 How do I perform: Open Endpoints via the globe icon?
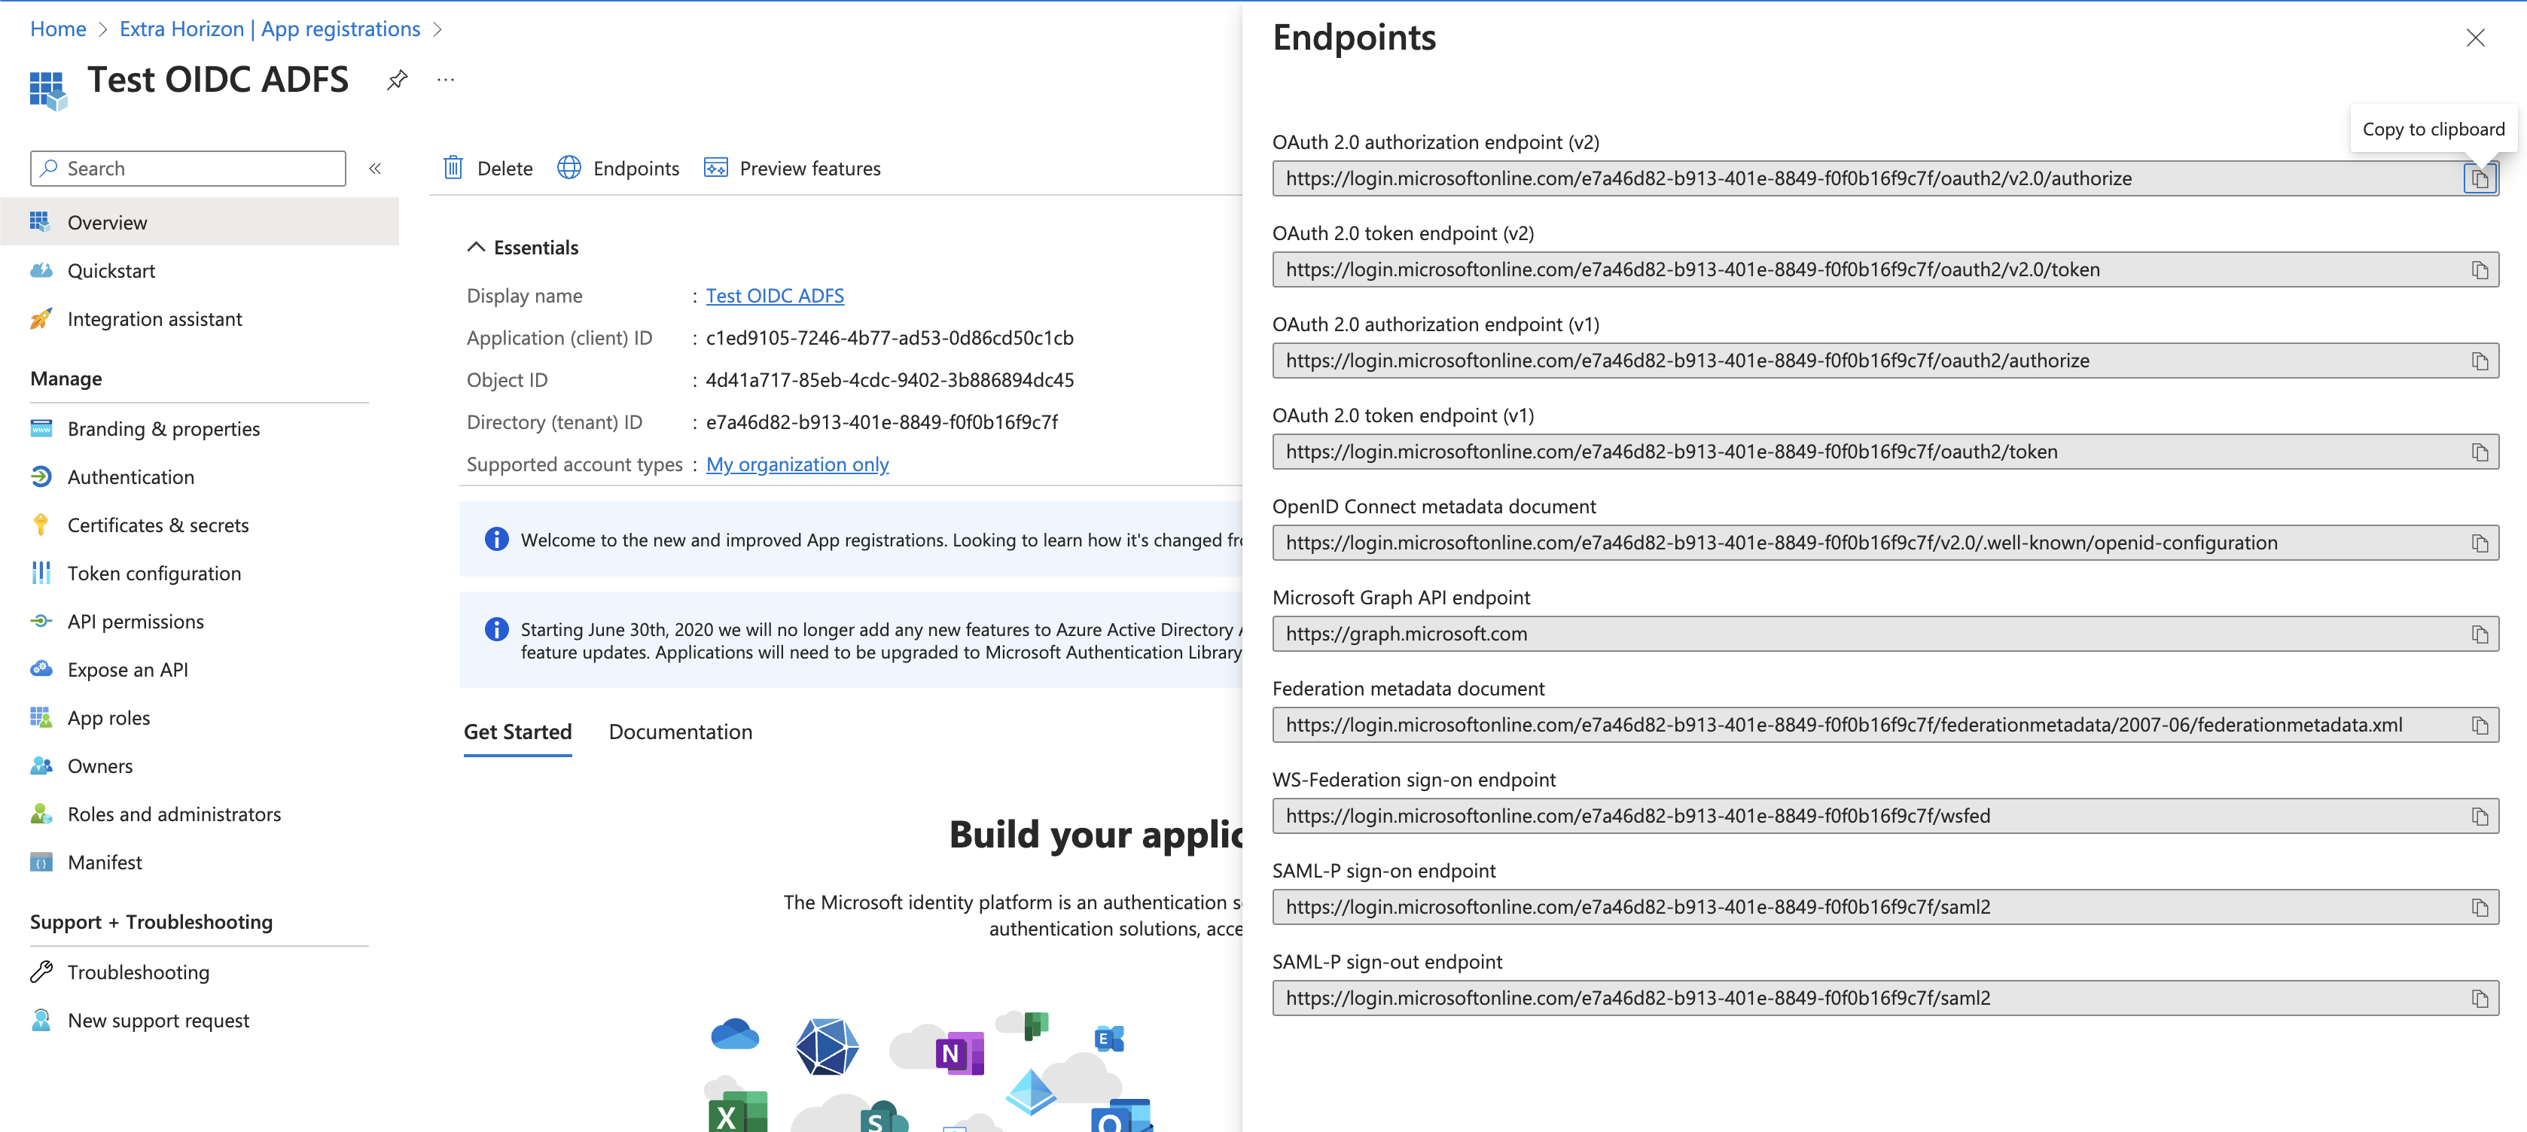[569, 168]
